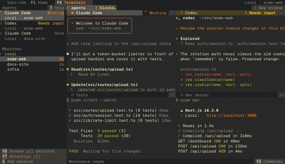Click the Agents section header
The width and height of the screenshot is (285, 164).
tap(9, 8)
